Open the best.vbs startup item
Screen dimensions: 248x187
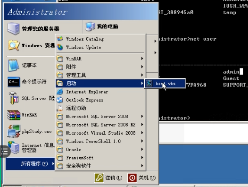point(165,84)
